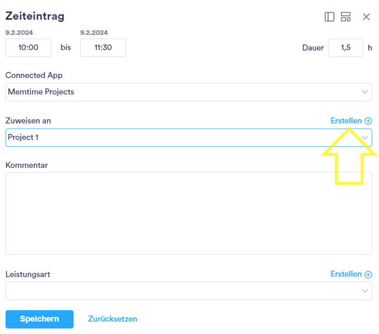Viewport: 379px width, 334px height.
Task: Switch to side panel layout icon
Action: (x=329, y=17)
